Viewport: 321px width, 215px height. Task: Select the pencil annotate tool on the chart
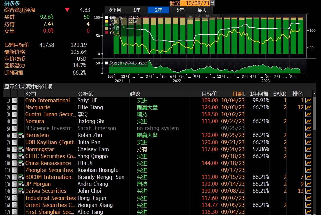[x=199, y=16]
